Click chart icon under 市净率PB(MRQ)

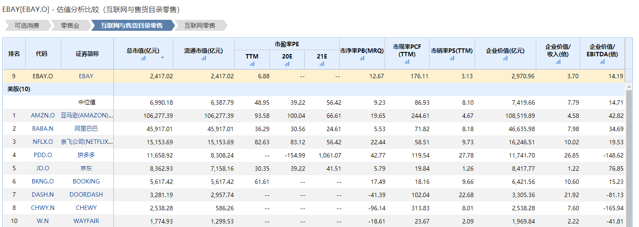pyautogui.click(x=362, y=58)
